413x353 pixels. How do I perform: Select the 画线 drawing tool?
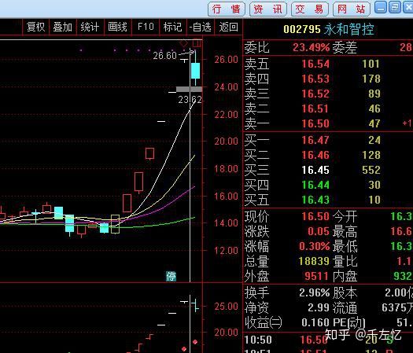click(117, 27)
